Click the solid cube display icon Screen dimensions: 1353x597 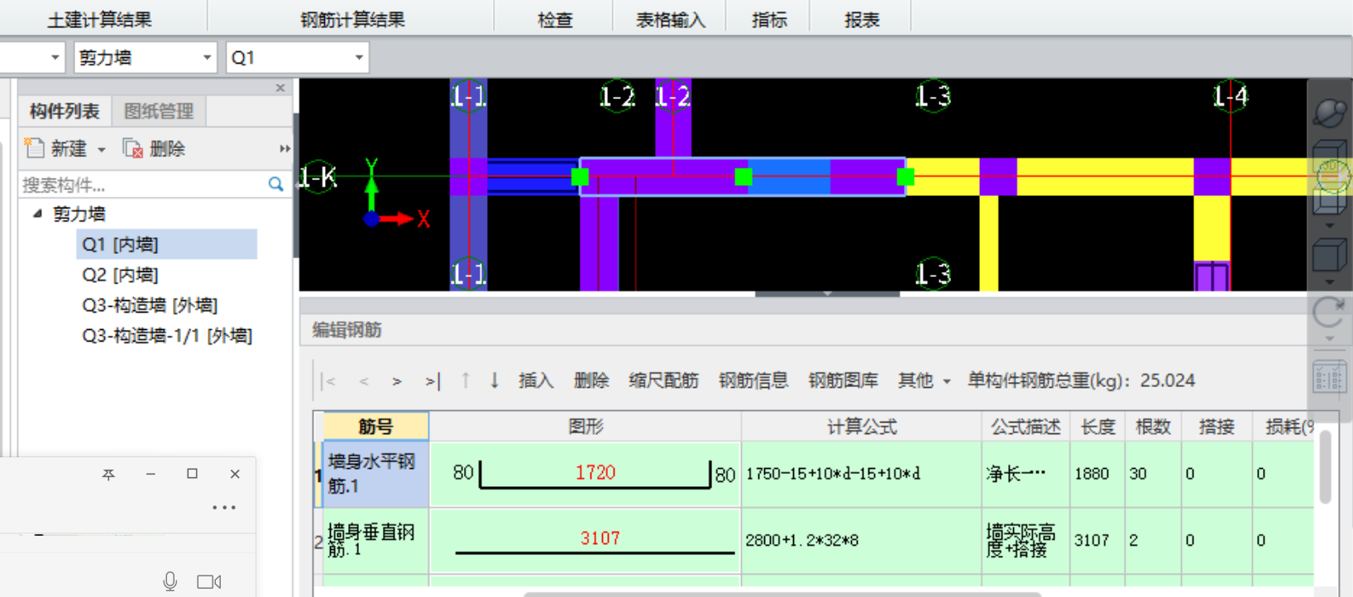click(1330, 254)
